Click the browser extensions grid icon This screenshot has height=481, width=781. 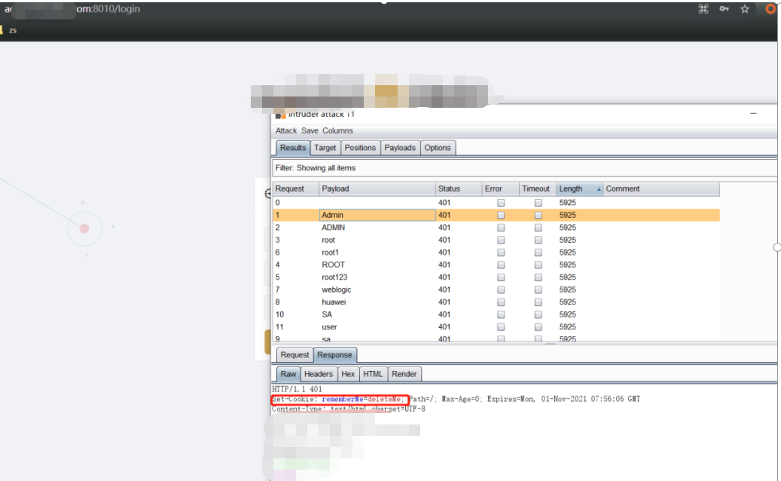(703, 9)
